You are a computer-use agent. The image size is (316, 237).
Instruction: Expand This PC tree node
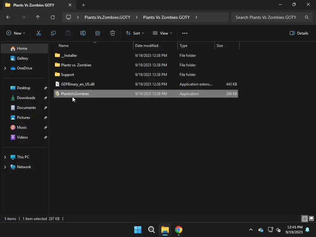[x=5, y=157]
